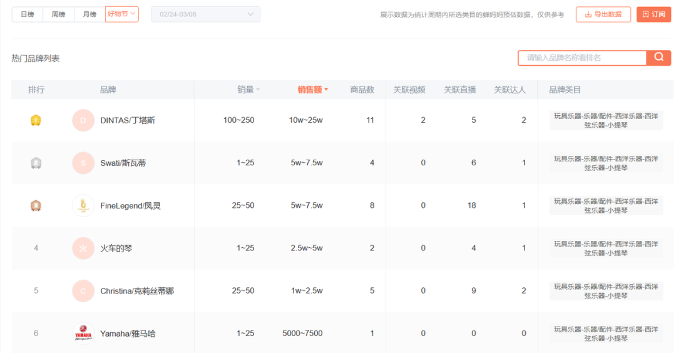The image size is (676, 353).
Task: Click the 5000~7500 sales amount for Yamaha
Action: (x=302, y=334)
